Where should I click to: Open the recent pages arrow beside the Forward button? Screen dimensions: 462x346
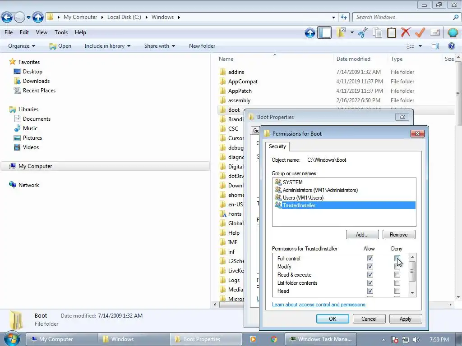click(x=28, y=18)
